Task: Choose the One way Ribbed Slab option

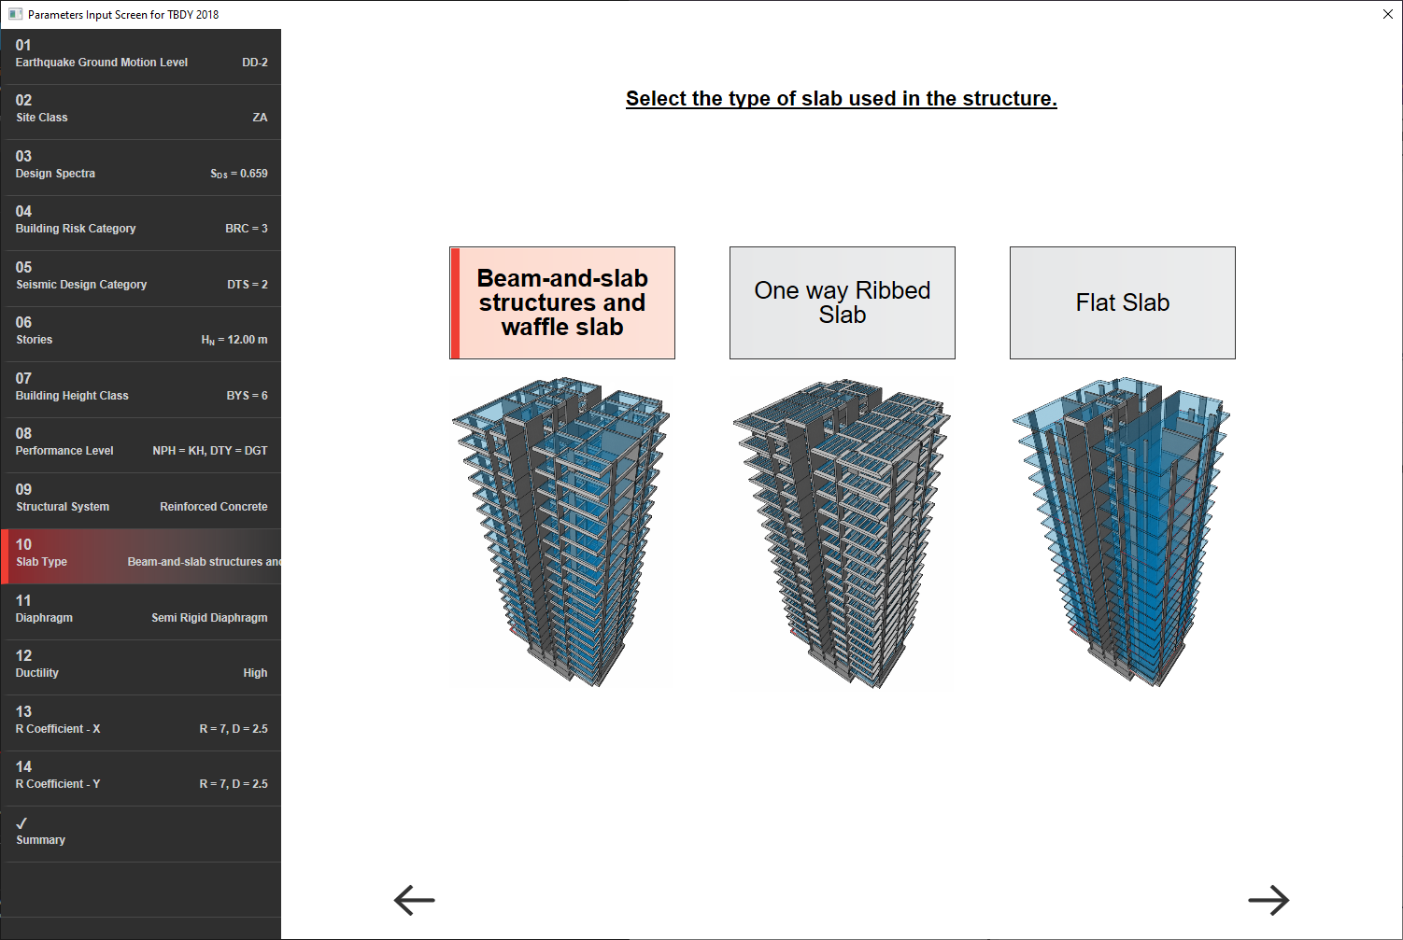Action: tap(842, 302)
